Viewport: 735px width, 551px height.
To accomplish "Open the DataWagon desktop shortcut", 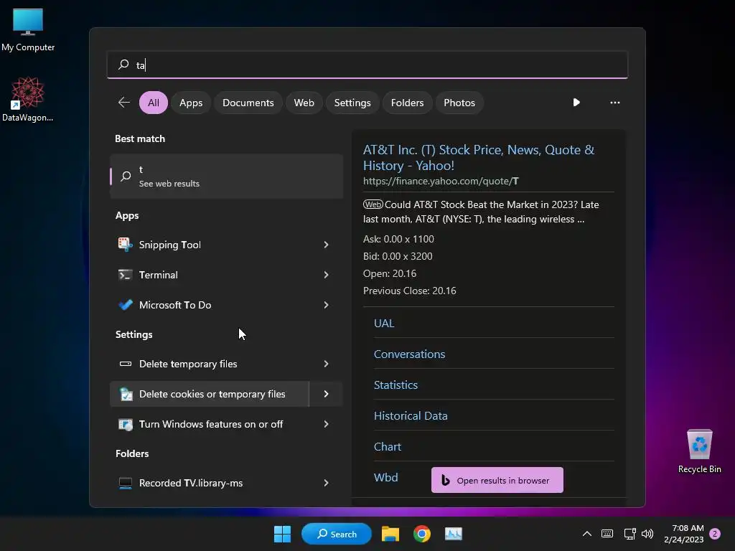I will [28, 99].
